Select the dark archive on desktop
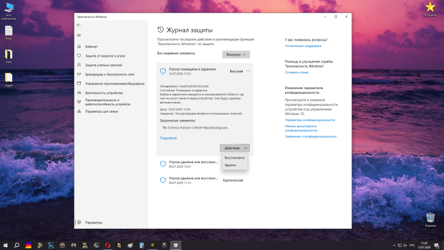Screen dimensions: 444x250 (x=9, y=56)
